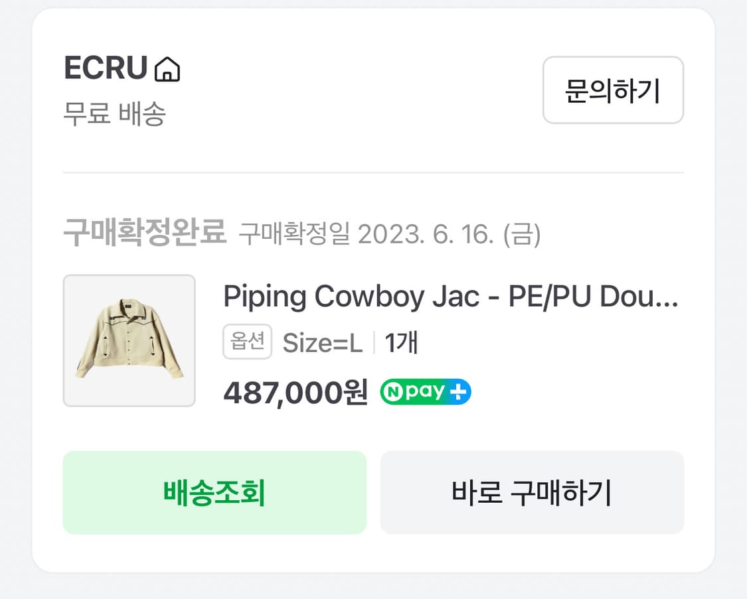Track delivery with the 배송조회 button
Viewport: 747px width, 599px height.
[x=214, y=493]
